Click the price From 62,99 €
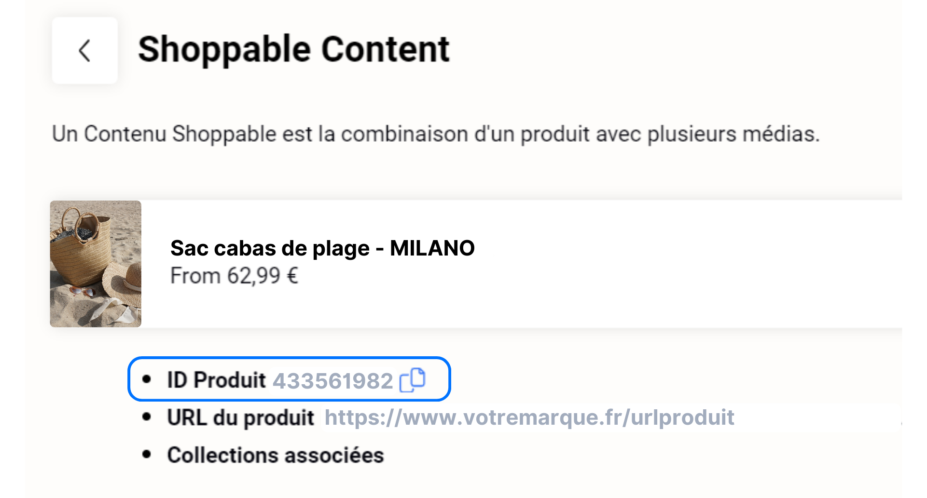 coord(234,275)
